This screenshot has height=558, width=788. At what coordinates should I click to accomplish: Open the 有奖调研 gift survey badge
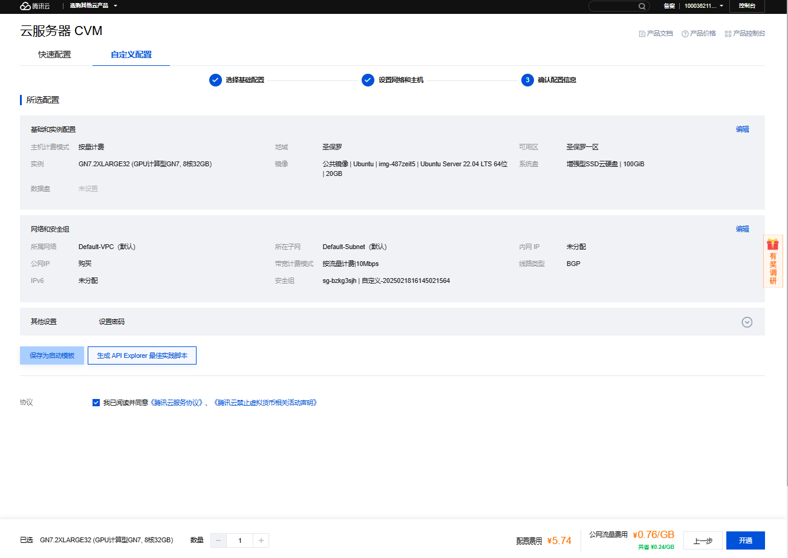pos(773,261)
